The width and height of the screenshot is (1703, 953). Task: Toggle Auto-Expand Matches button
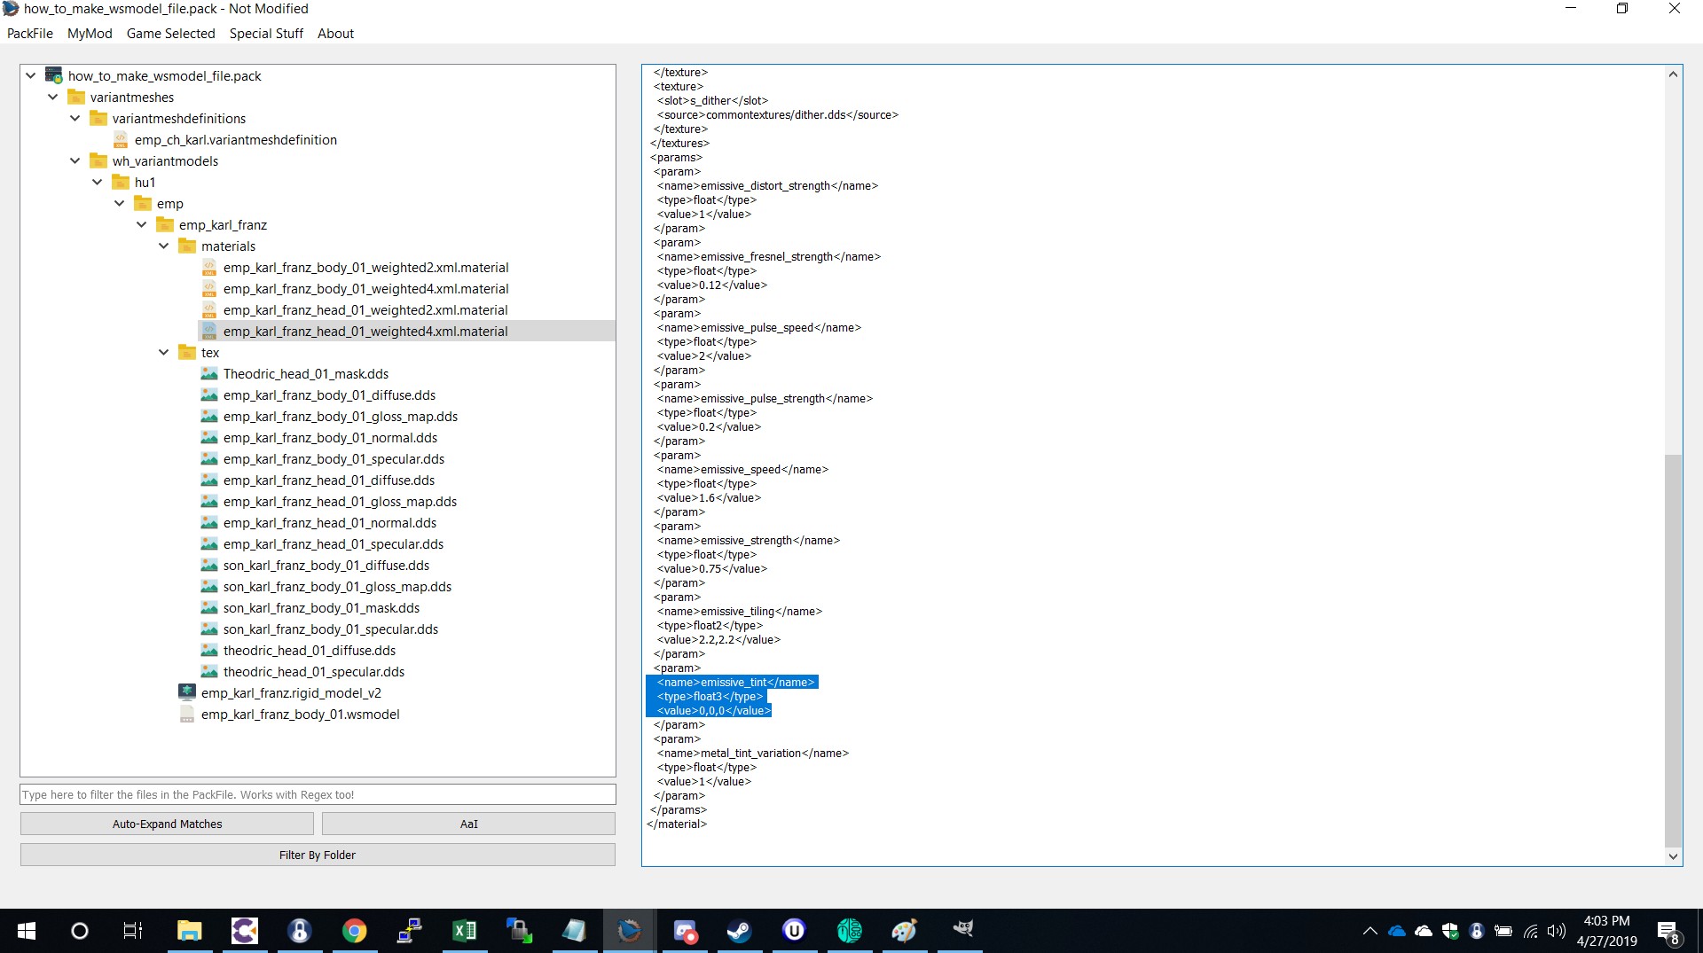click(167, 824)
